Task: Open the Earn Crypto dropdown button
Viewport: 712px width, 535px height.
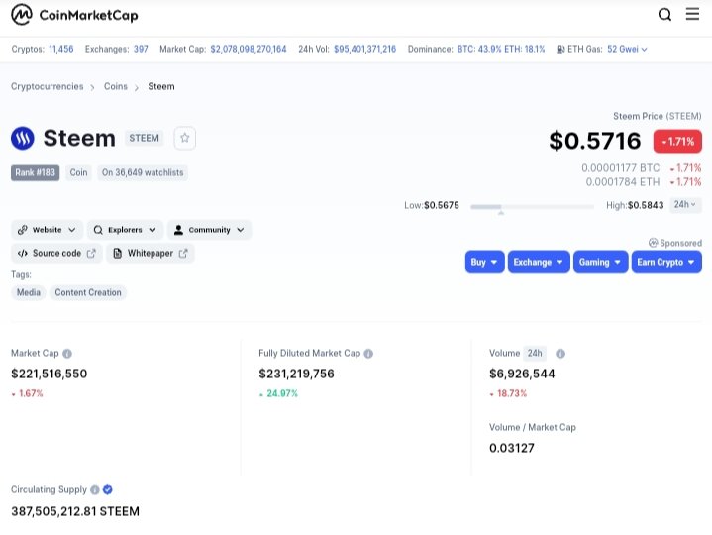Action: pyautogui.click(x=666, y=262)
